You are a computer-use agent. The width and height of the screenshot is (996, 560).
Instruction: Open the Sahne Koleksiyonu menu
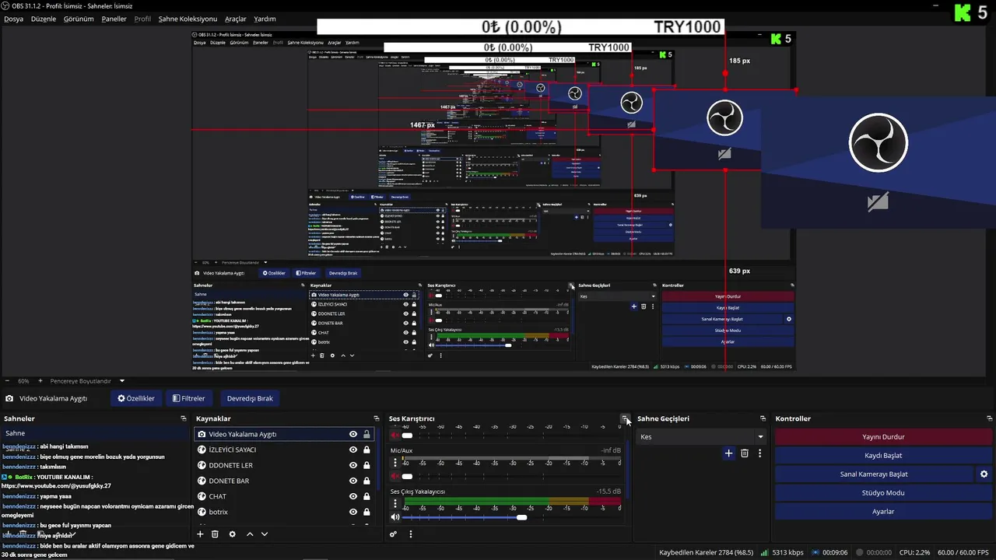coord(188,19)
